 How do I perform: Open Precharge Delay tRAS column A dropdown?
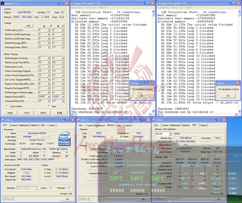(49, 47)
